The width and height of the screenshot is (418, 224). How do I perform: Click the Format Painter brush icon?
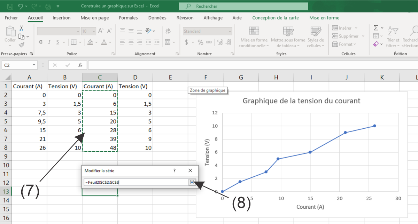point(21,45)
